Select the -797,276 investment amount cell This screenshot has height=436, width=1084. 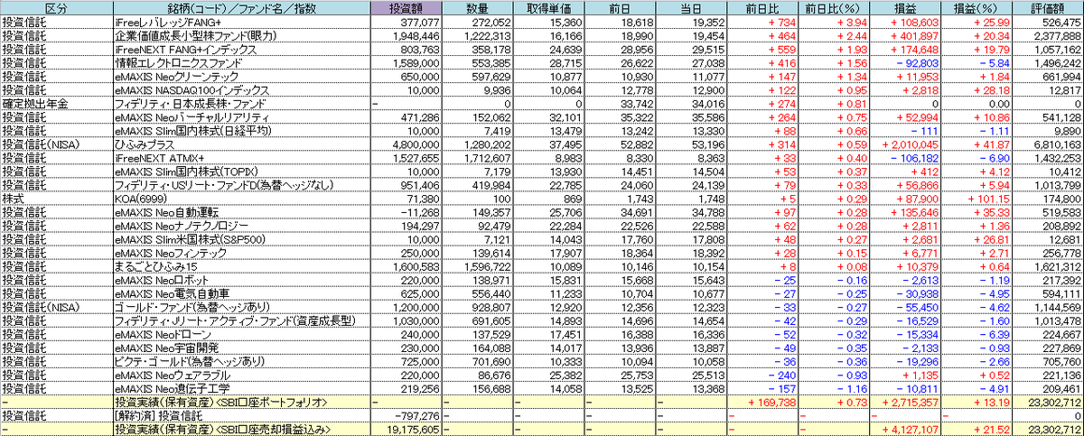[407, 415]
